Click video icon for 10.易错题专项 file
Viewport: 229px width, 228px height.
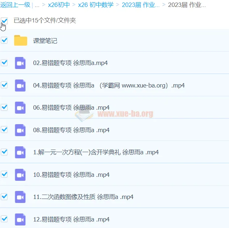click(20, 175)
